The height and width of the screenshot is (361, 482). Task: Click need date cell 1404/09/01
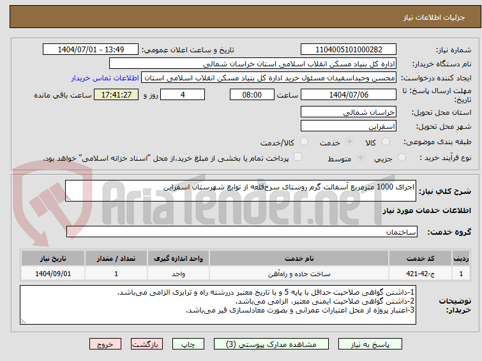[x=53, y=274]
